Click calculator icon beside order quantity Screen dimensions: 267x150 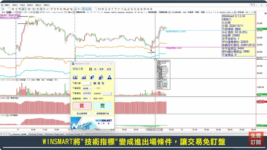click(95, 83)
